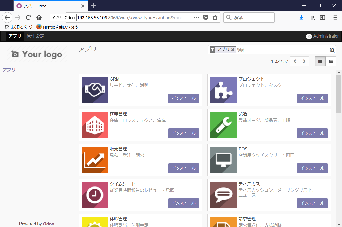Viewport: 342px width, 227px height.
Task: Click the POS monitor icon
Action: (x=223, y=160)
